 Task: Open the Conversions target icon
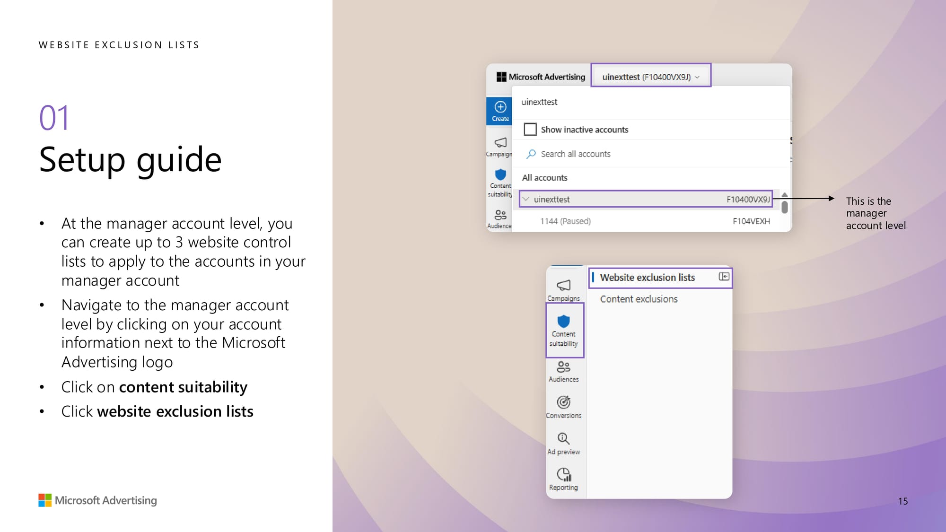click(x=563, y=402)
